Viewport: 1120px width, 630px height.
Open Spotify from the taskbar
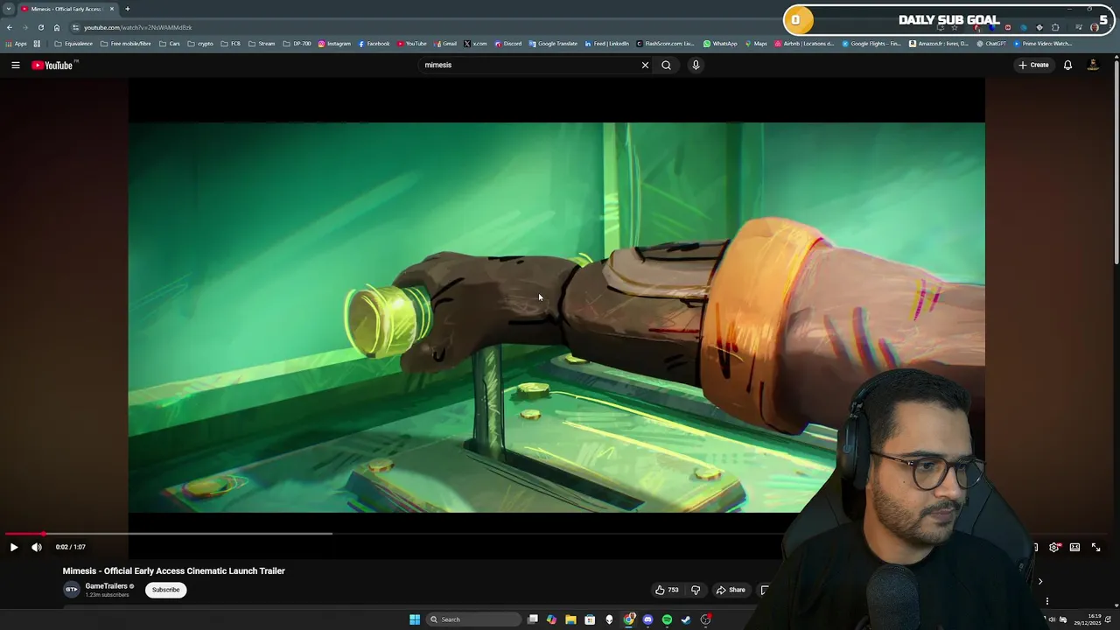click(x=667, y=619)
